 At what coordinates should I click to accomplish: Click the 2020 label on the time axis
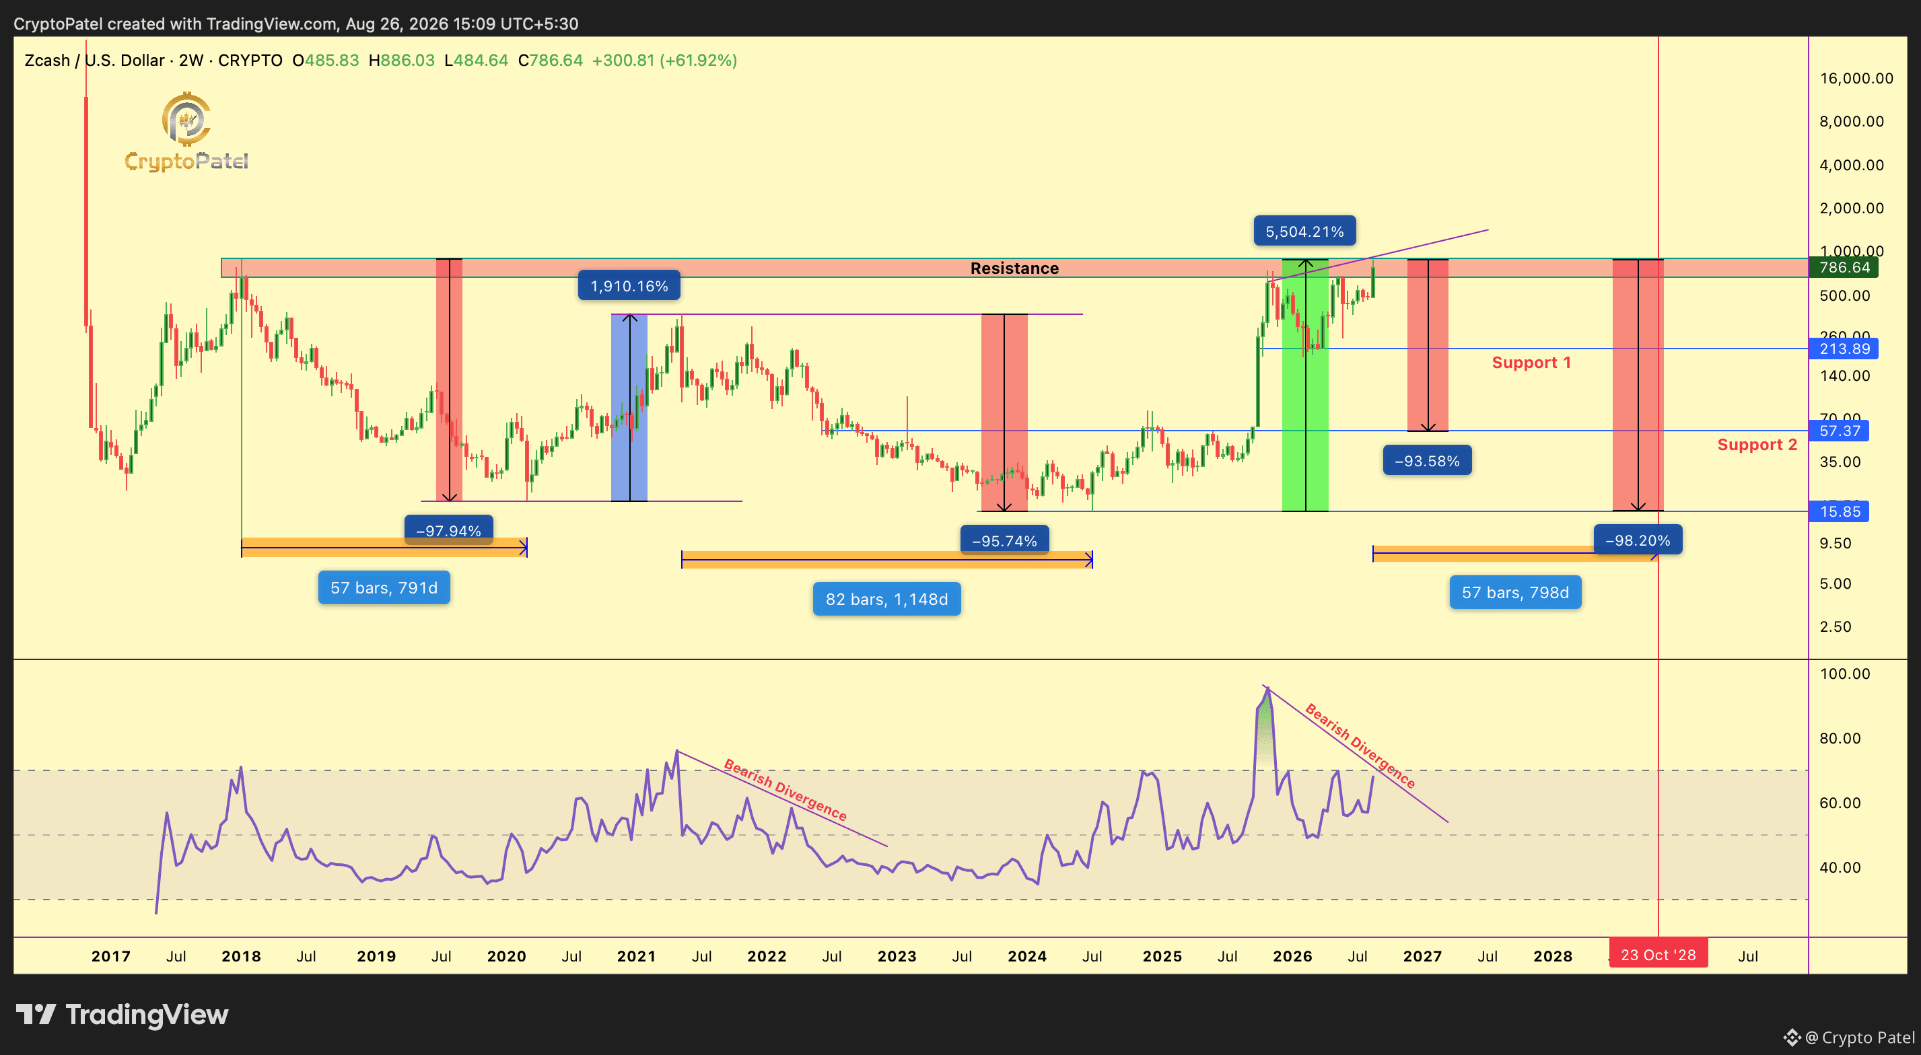[507, 956]
